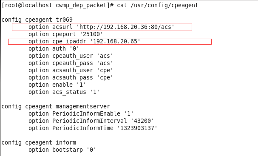
Task: Click the PeriodicInformInterval '43200' value
Action: 142,121
